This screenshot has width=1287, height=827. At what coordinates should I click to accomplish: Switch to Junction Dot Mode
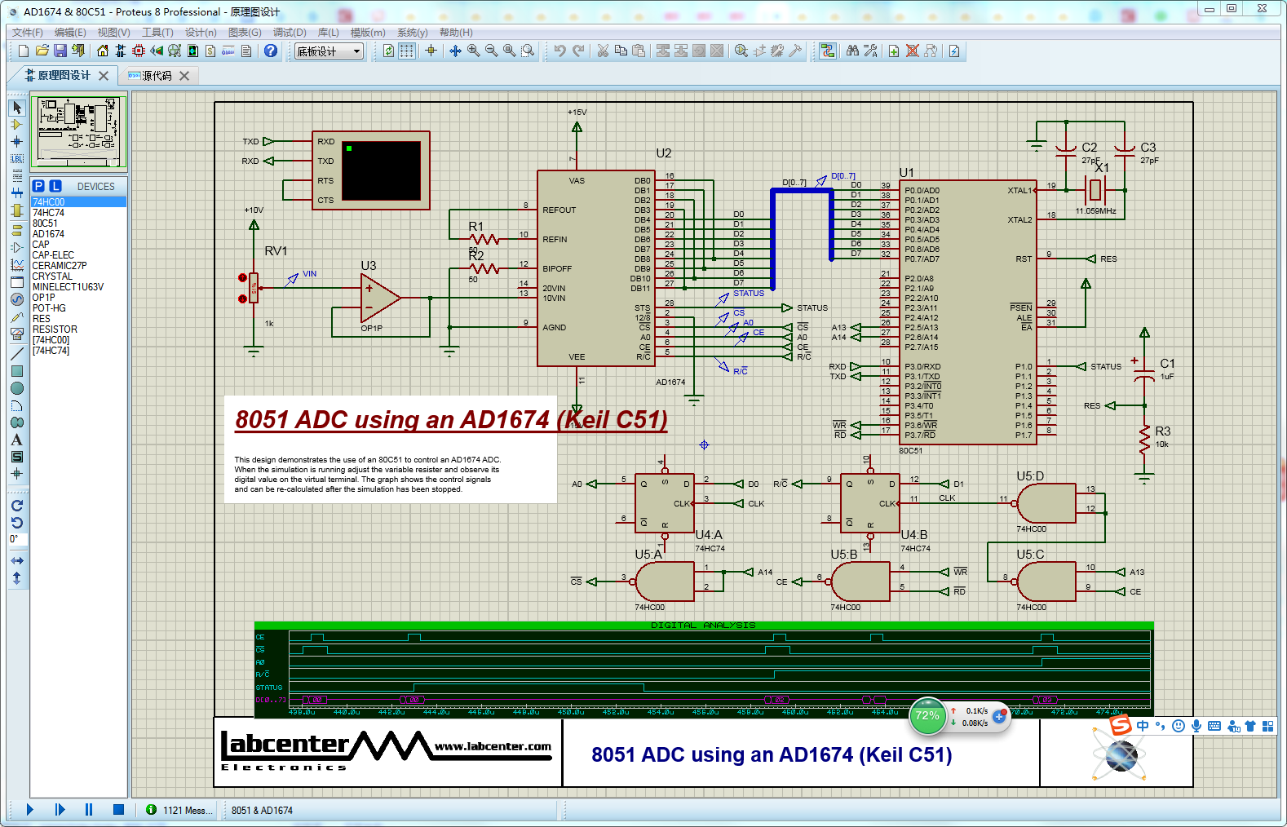17,142
